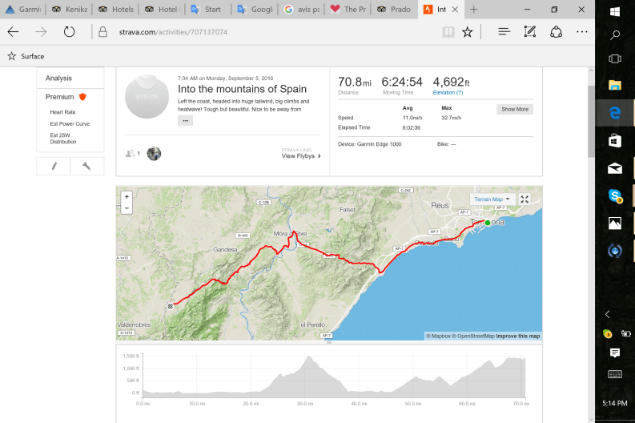635x423 pixels.
Task: Click the address bar URL field
Action: tap(264, 32)
